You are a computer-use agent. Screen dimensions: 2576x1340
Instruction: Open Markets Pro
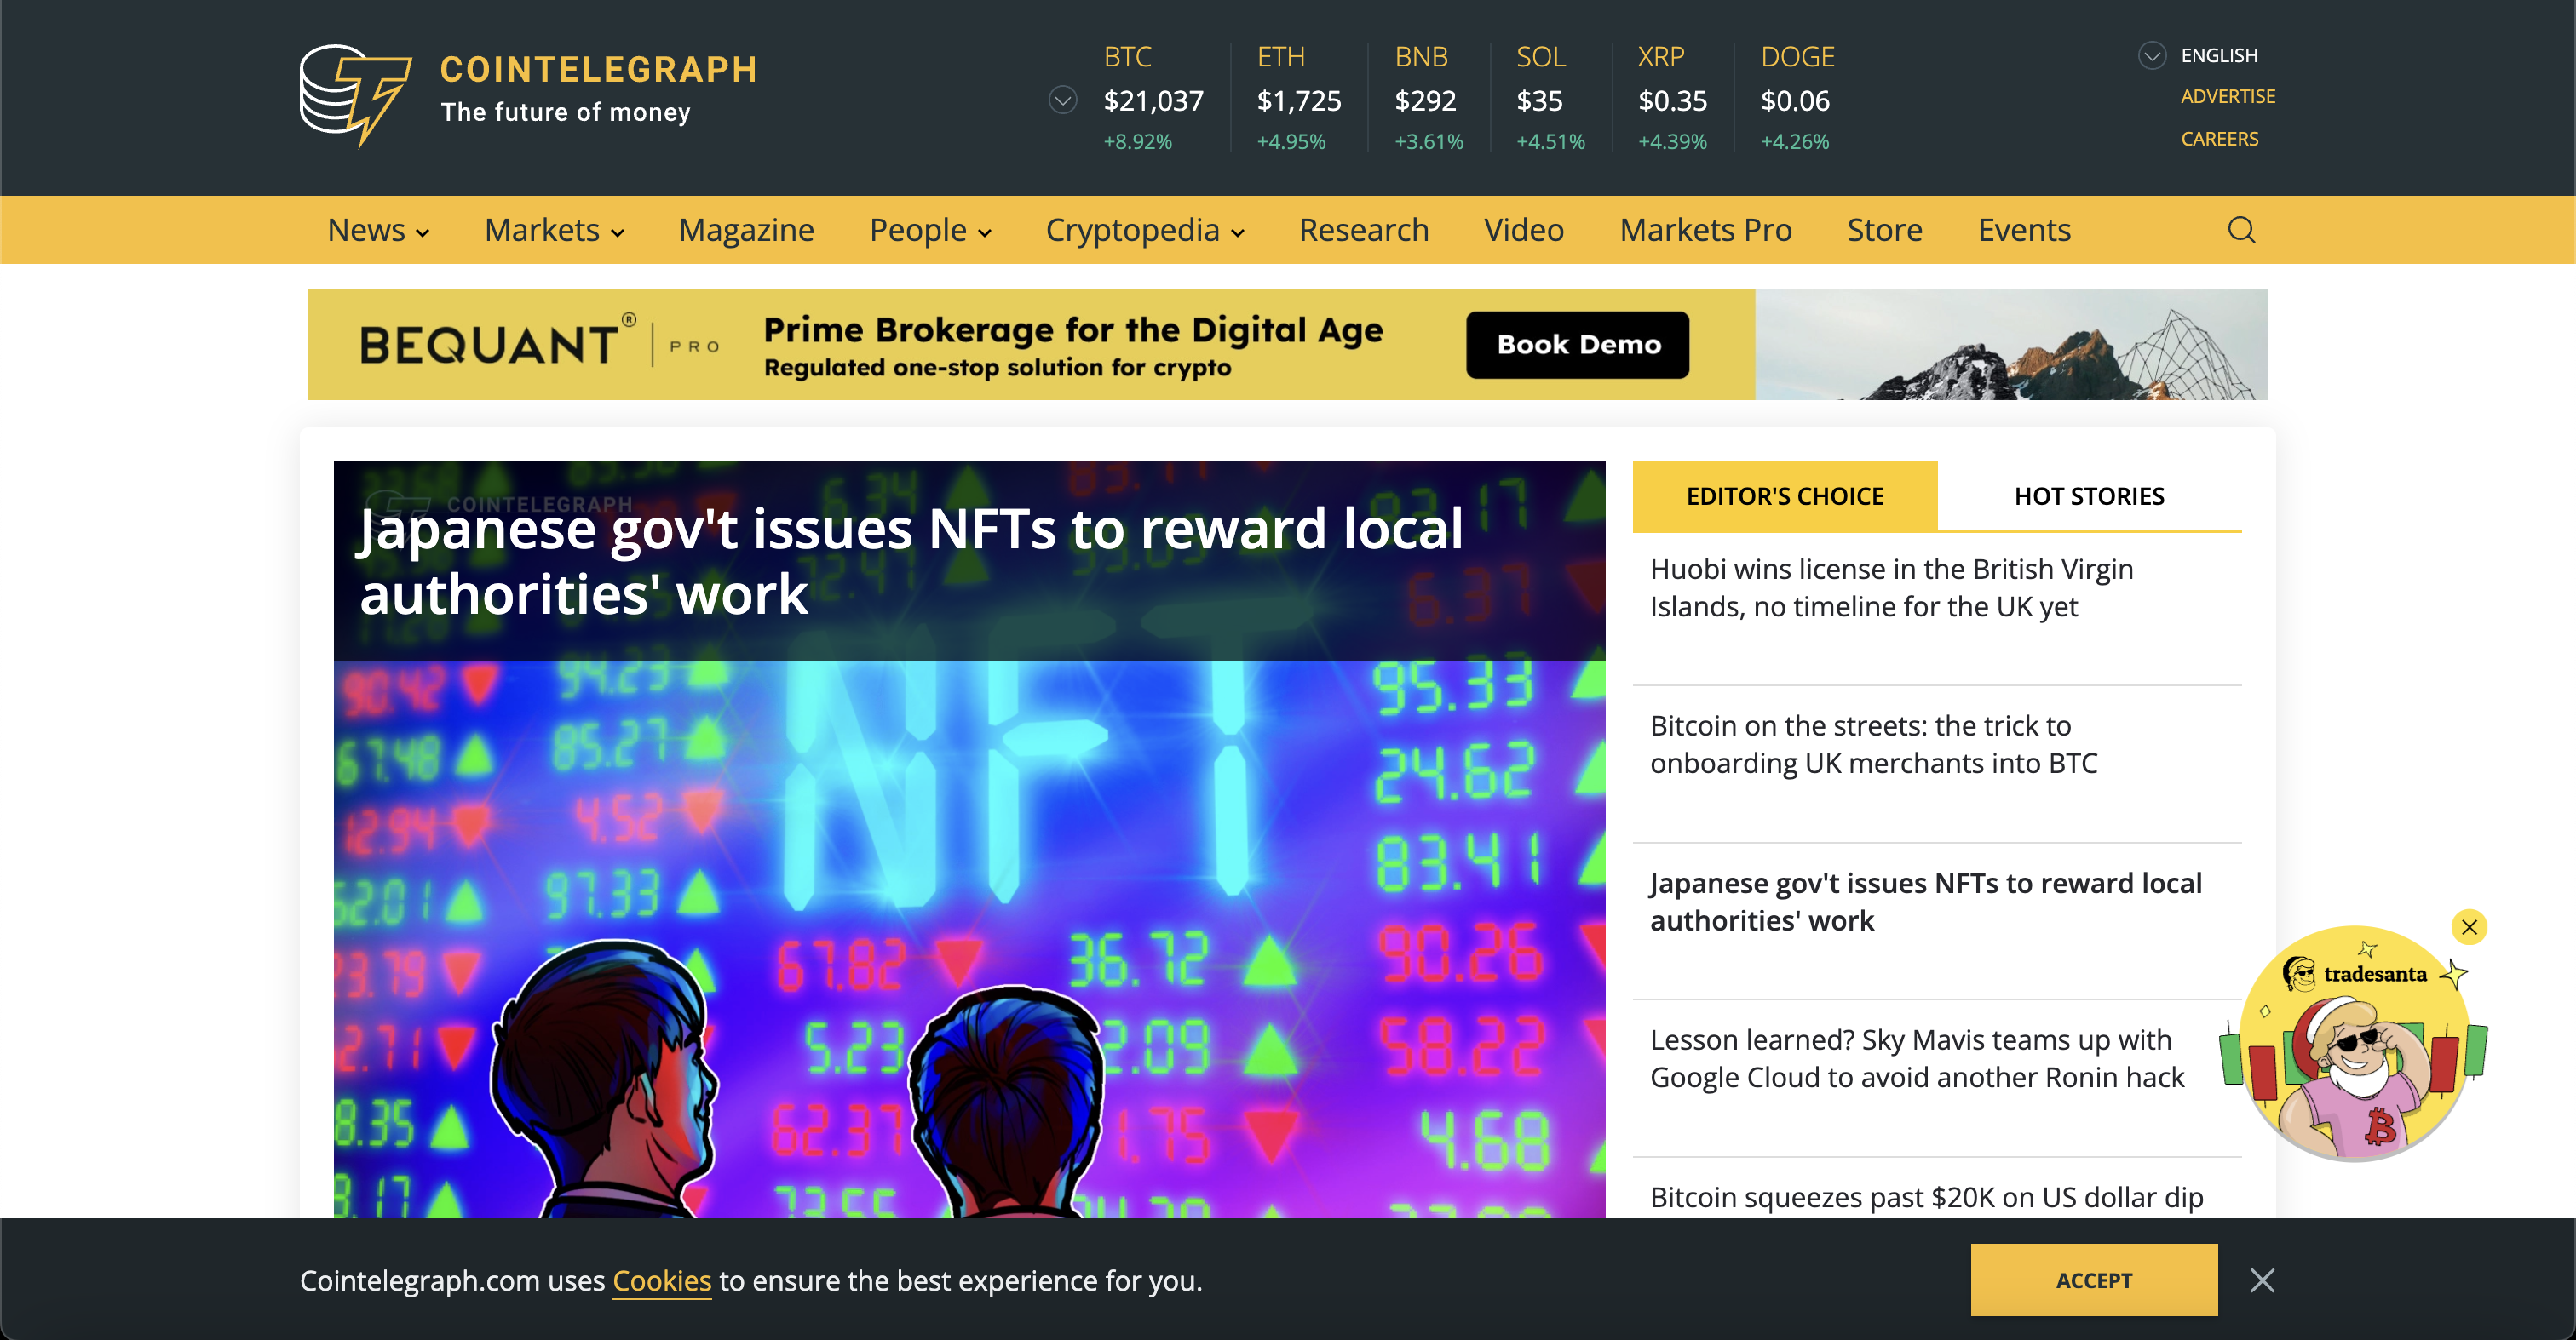pyautogui.click(x=1705, y=230)
